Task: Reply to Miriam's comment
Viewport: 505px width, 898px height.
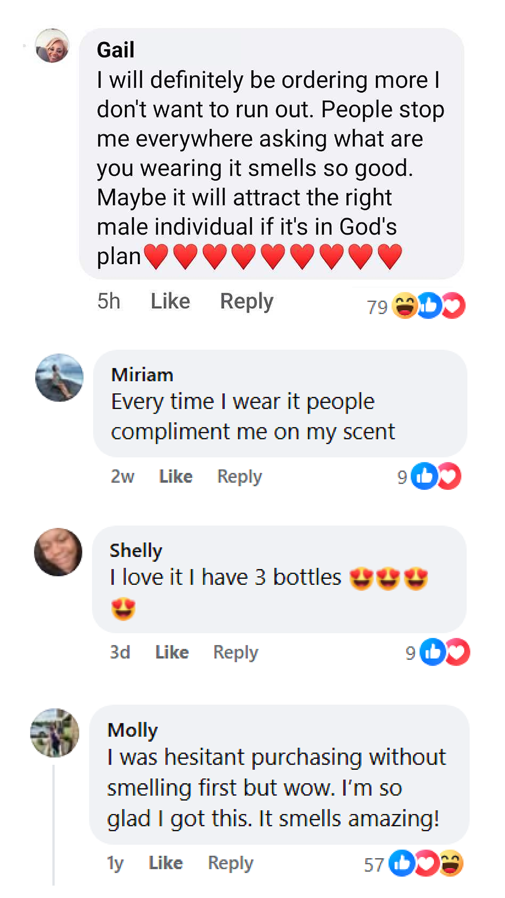Action: click(239, 476)
